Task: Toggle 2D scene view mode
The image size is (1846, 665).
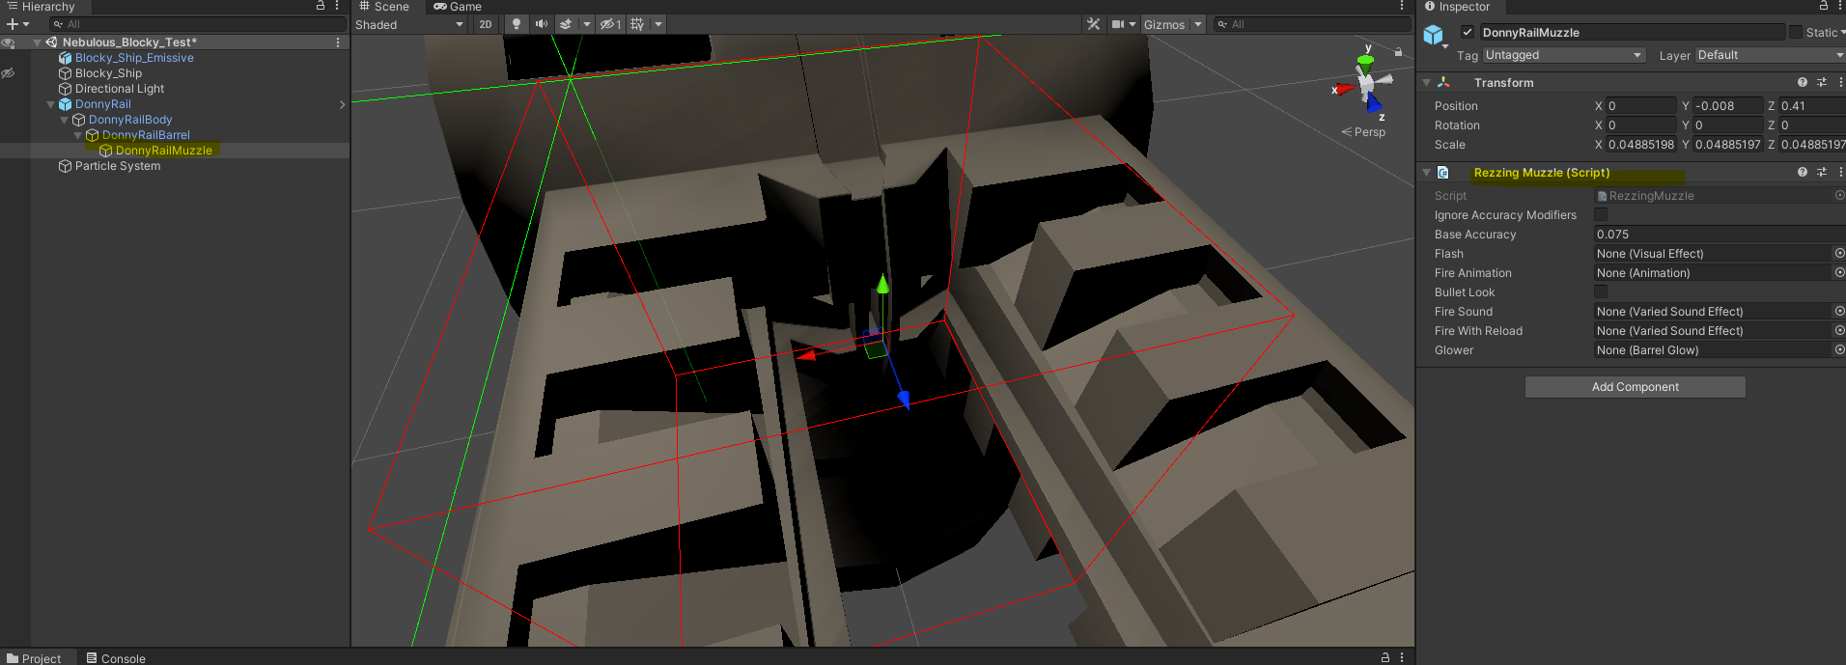Action: point(486,24)
